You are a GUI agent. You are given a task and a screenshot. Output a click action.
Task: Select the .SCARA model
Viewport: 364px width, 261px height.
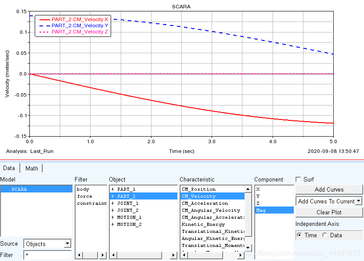(x=18, y=189)
